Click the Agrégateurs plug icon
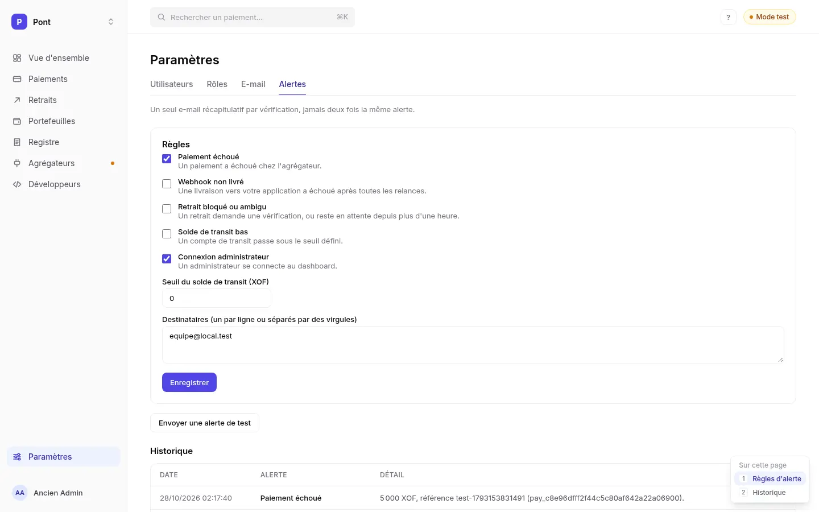This screenshot has width=819, height=512. coord(17,163)
